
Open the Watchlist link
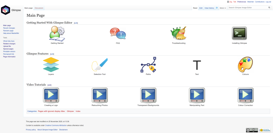pos(250,2)
